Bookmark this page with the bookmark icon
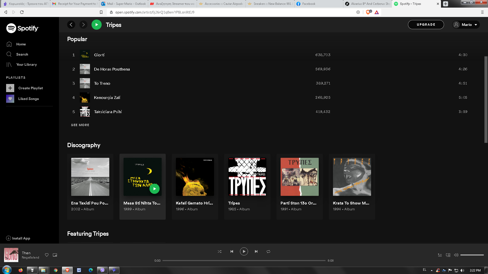Viewport: 488px width, 274px height. tap(101, 12)
